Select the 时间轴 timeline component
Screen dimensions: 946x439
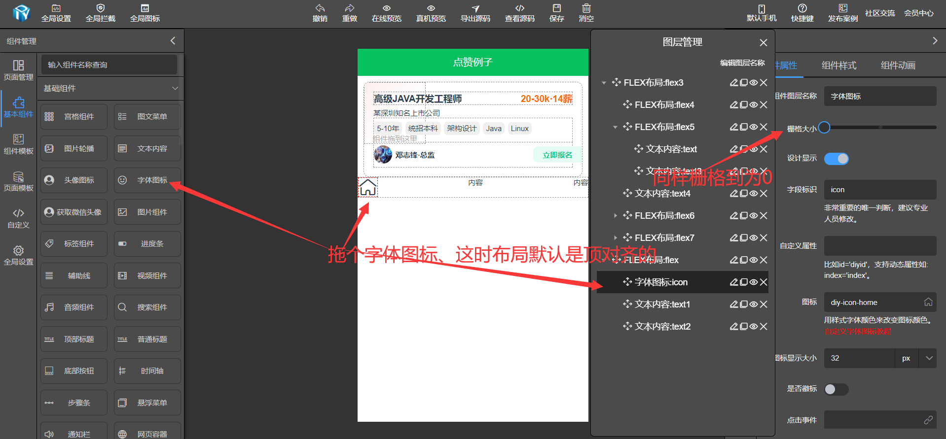[147, 371]
